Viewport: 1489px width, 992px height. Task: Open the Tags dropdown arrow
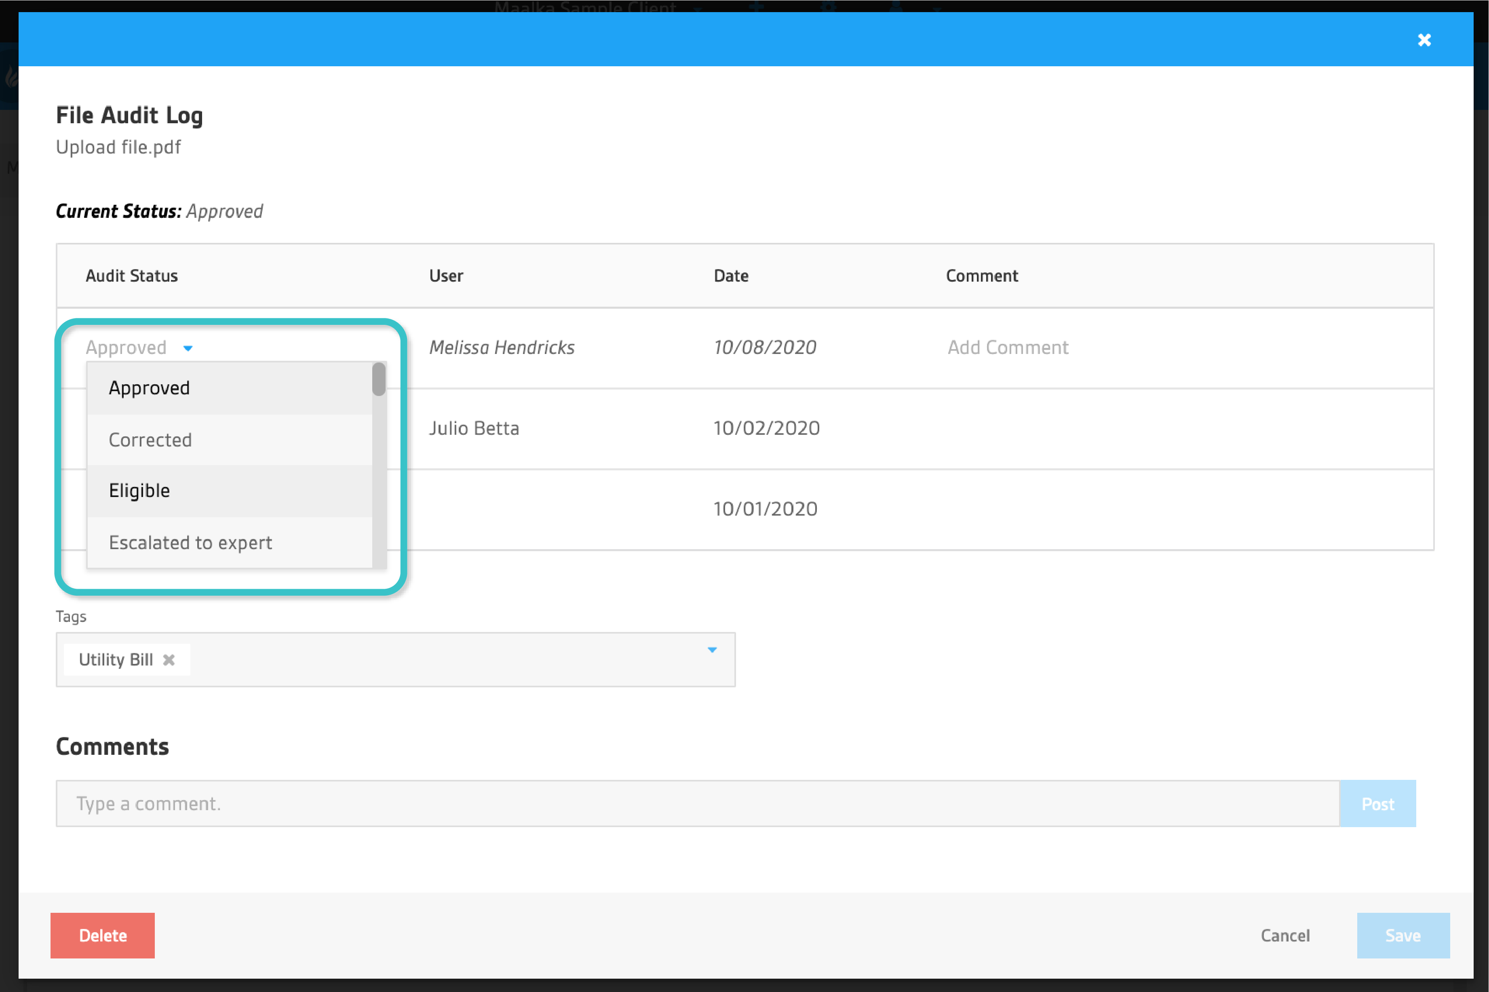(x=713, y=650)
